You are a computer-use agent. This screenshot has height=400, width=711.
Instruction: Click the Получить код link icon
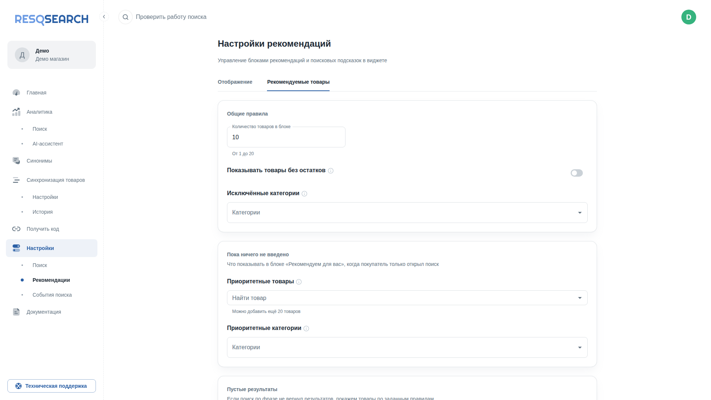pos(16,229)
